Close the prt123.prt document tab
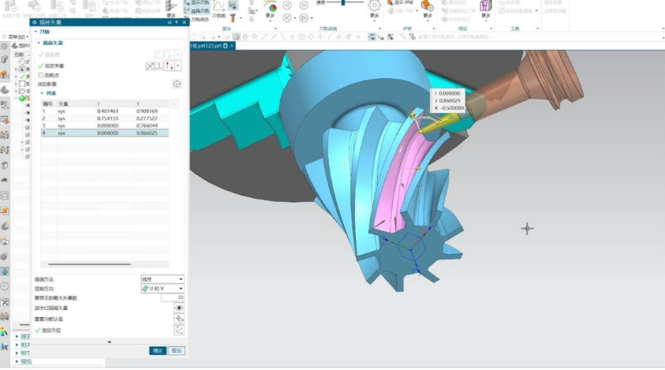Screen dimensions: 665x370 click(x=232, y=46)
